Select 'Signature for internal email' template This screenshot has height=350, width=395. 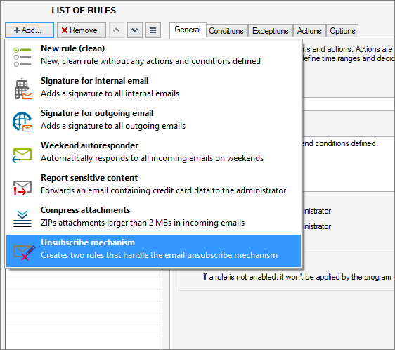click(94, 81)
